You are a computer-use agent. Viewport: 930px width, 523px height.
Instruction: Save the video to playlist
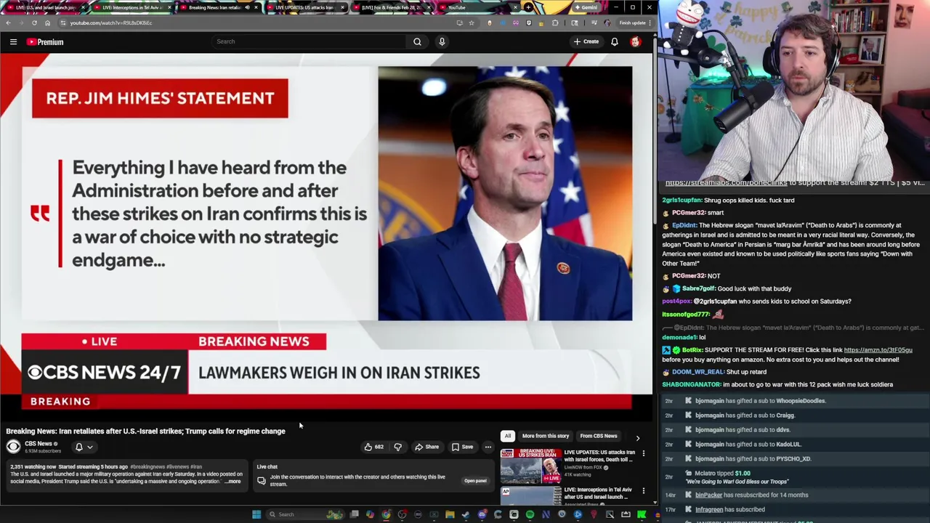click(x=462, y=447)
